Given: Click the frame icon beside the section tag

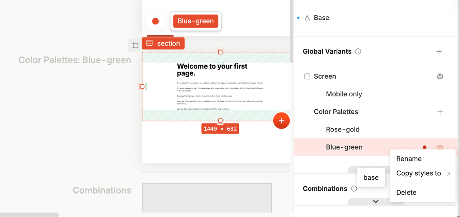Looking at the screenshot, I should point(135,45).
